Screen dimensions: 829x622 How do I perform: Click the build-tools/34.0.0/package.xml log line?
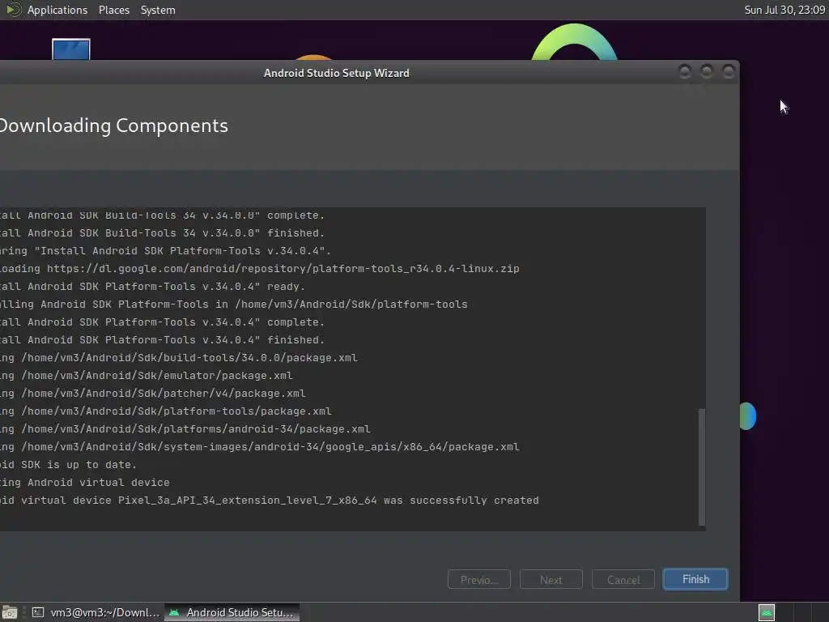[179, 357]
